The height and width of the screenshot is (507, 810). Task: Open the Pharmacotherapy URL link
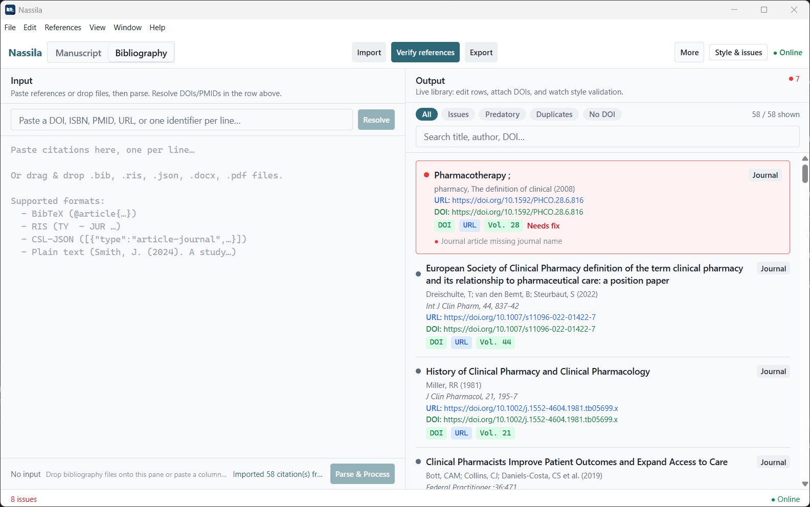coord(517,200)
